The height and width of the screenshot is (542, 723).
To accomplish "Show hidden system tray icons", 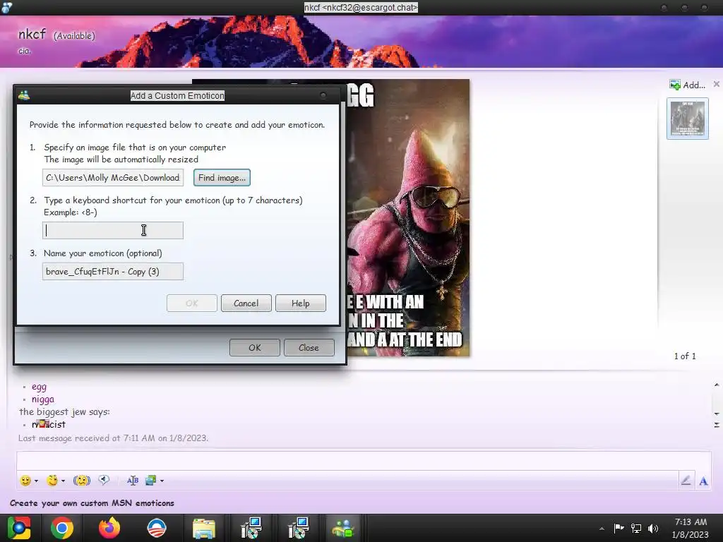I will [602, 528].
